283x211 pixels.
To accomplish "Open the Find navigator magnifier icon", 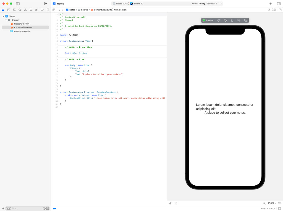I will [x=20, y=10].
